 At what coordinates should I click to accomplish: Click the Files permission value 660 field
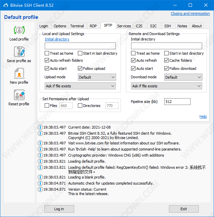(66, 106)
